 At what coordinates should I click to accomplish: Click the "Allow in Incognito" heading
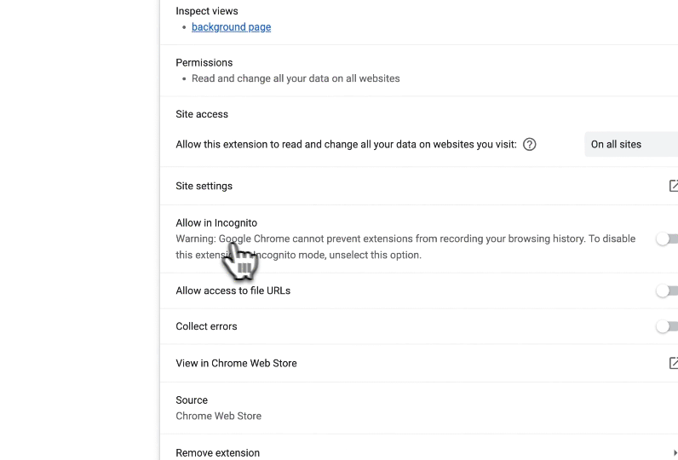[x=216, y=223]
